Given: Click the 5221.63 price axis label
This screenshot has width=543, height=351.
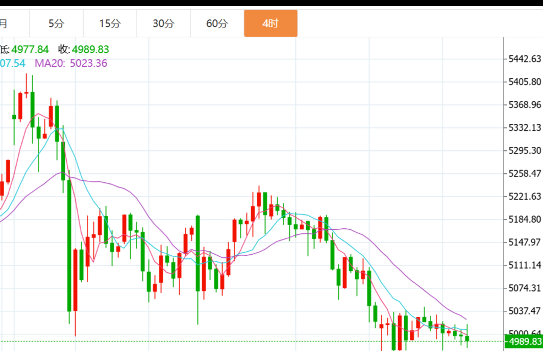Looking at the screenshot, I should [x=525, y=196].
